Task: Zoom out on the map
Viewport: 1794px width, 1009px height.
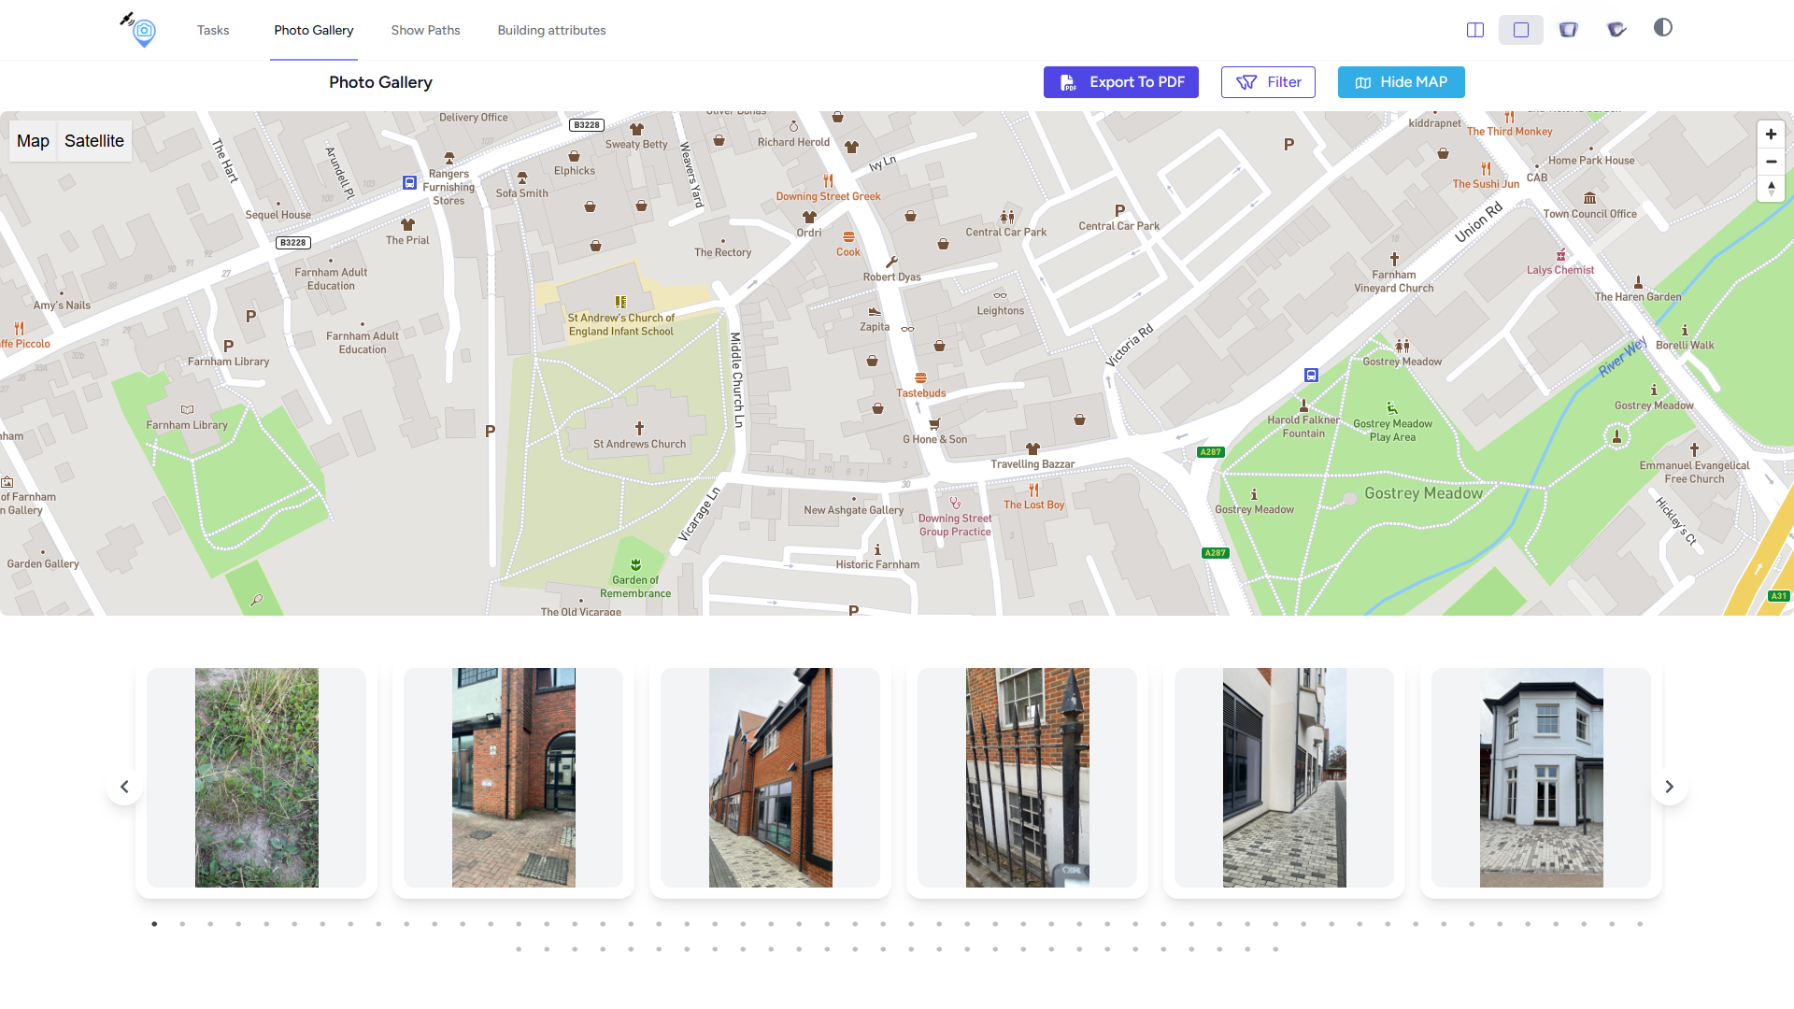Action: 1771,162
